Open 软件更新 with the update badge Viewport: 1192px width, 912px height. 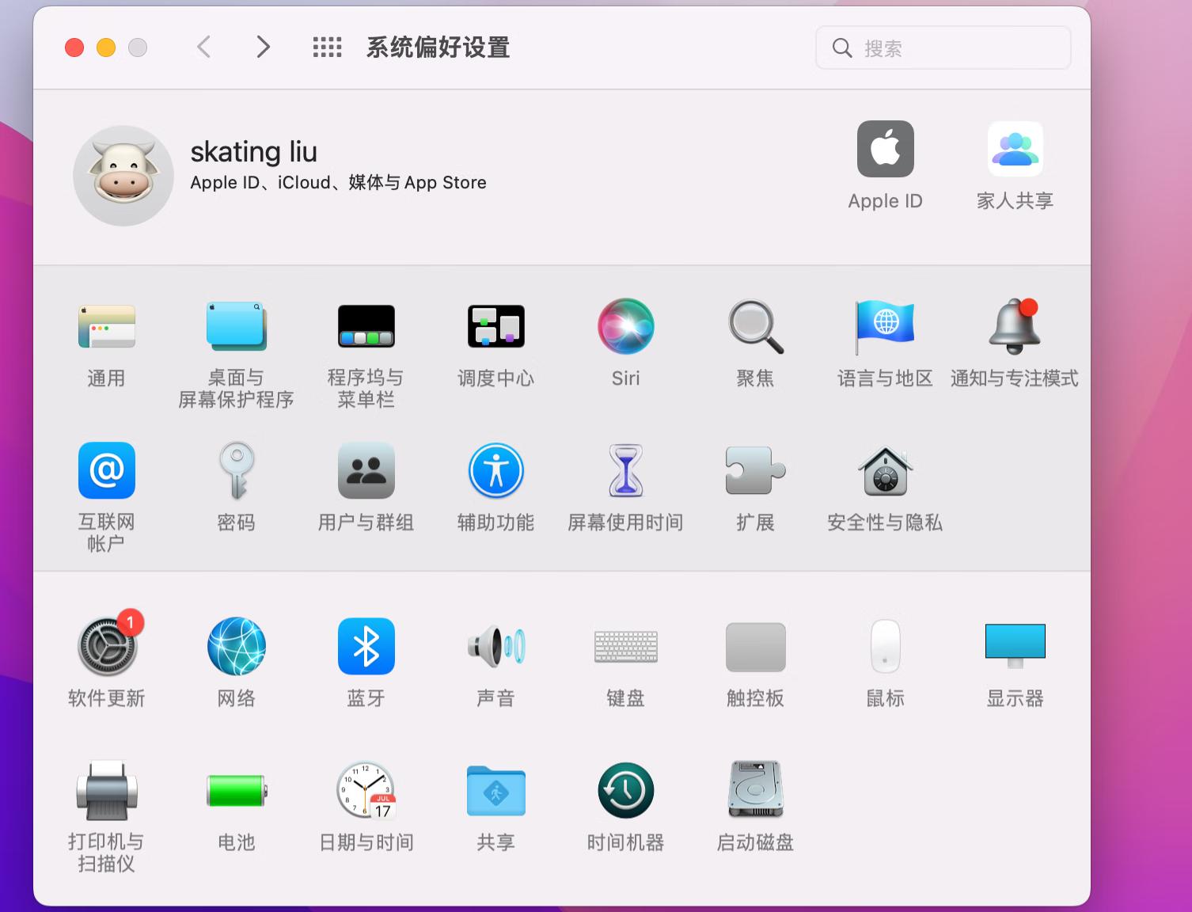point(108,644)
